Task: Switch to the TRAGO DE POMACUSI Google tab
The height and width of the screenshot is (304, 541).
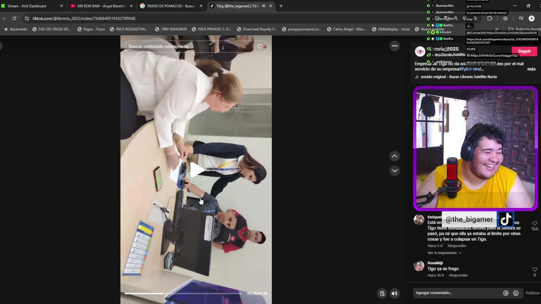Action: pyautogui.click(x=171, y=6)
